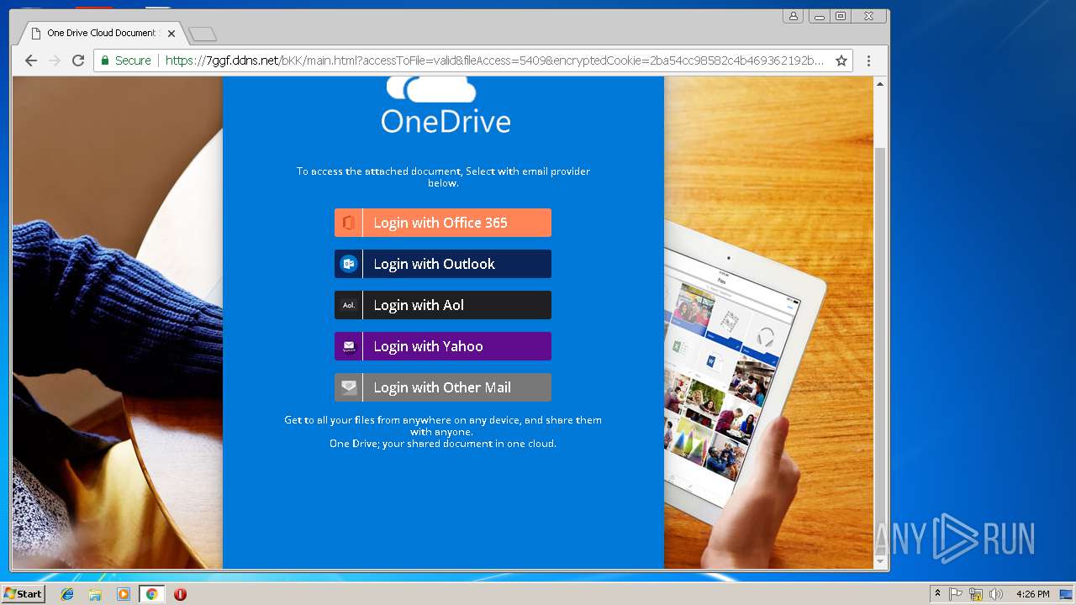Click the Action Center flag icon

tap(956, 594)
